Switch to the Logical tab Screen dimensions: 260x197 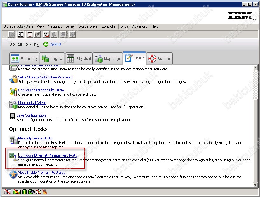(52, 58)
